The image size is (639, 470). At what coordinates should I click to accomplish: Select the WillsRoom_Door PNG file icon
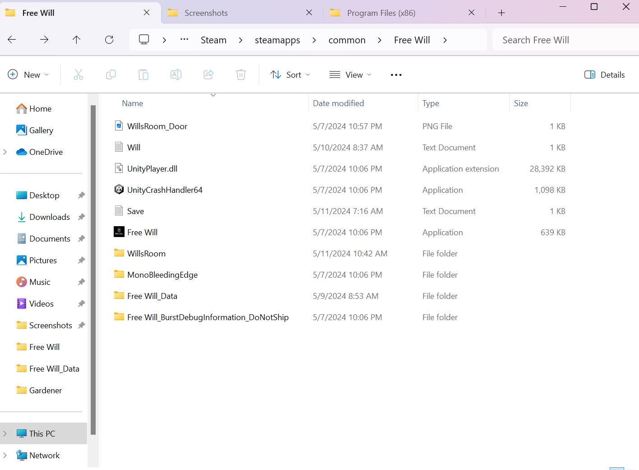119,126
